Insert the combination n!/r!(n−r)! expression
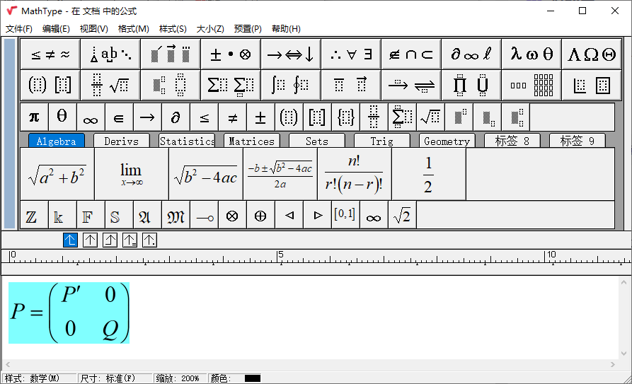The image size is (632, 384). (x=355, y=174)
